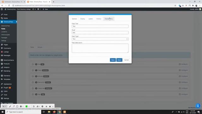Click the Field description textarea
This screenshot has height=114, width=202.
[100, 48]
